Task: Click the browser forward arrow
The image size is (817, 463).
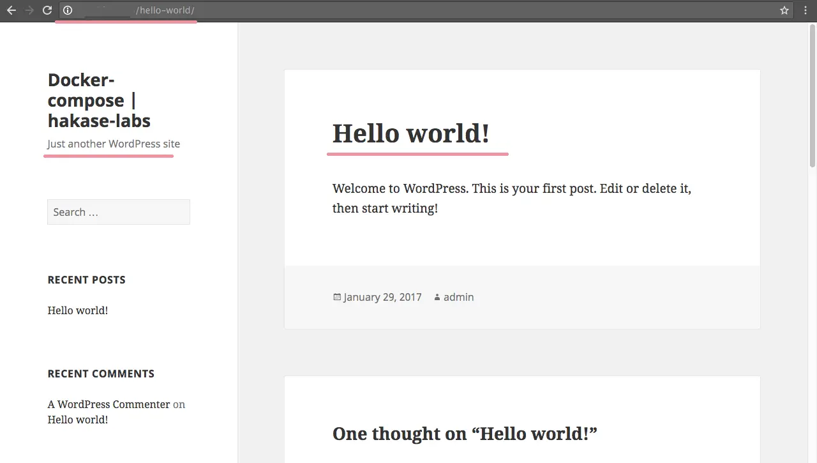Action: pyautogui.click(x=29, y=10)
